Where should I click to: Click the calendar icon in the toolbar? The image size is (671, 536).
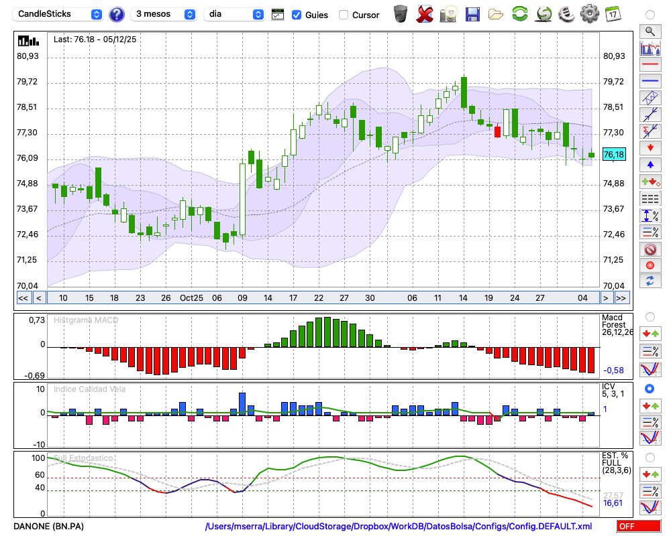[x=612, y=14]
